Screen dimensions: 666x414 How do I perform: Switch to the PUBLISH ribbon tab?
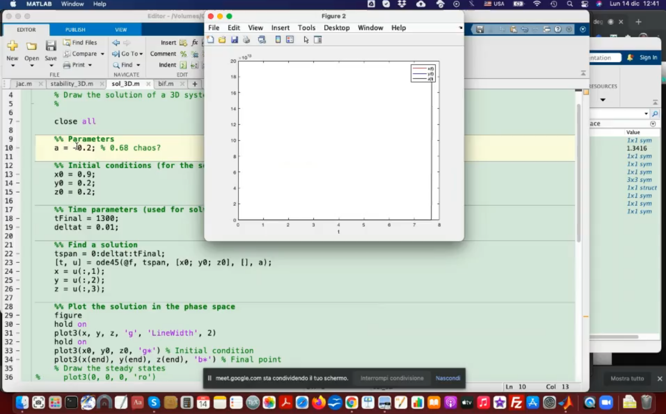pyautogui.click(x=75, y=30)
